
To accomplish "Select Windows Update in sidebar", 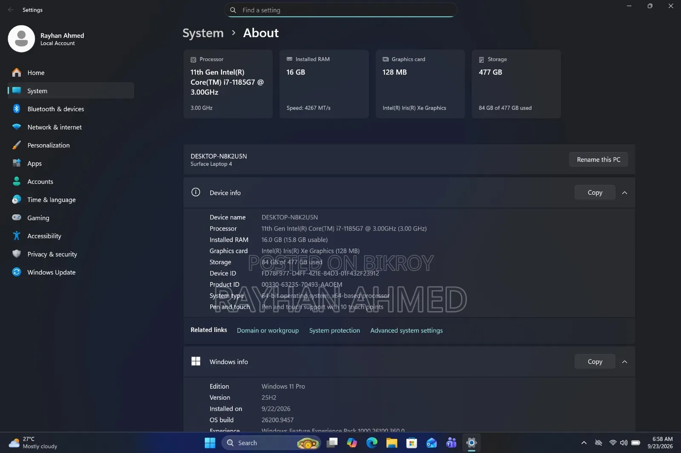I will [71, 272].
